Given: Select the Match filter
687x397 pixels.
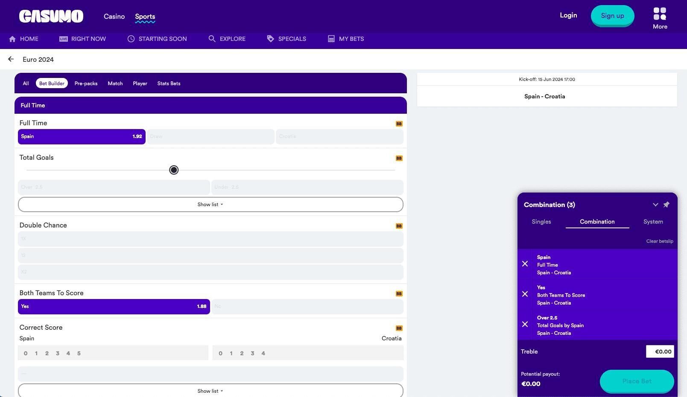Looking at the screenshot, I should pyautogui.click(x=115, y=83).
